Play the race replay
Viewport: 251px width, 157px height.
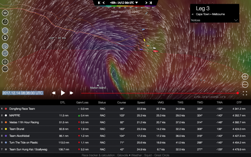[x=63, y=93]
